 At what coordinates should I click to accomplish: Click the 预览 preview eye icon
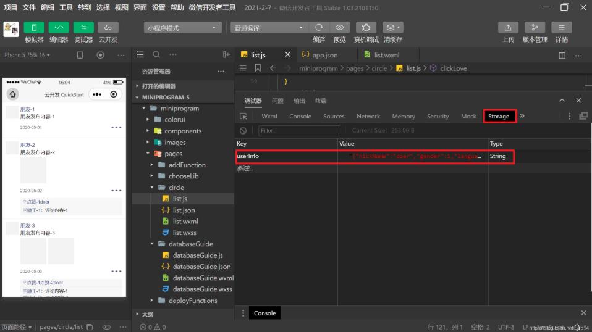click(339, 28)
